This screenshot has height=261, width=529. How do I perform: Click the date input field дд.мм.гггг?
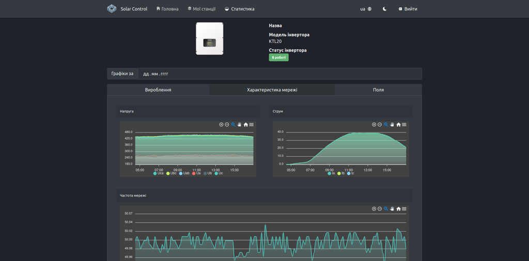[x=279, y=74]
